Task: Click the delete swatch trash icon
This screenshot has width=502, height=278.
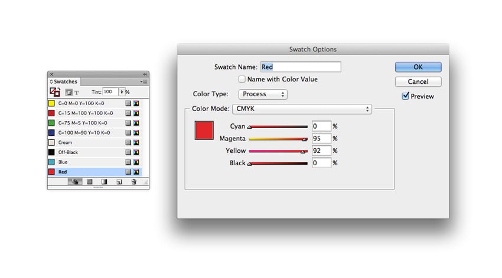Action: tap(133, 182)
